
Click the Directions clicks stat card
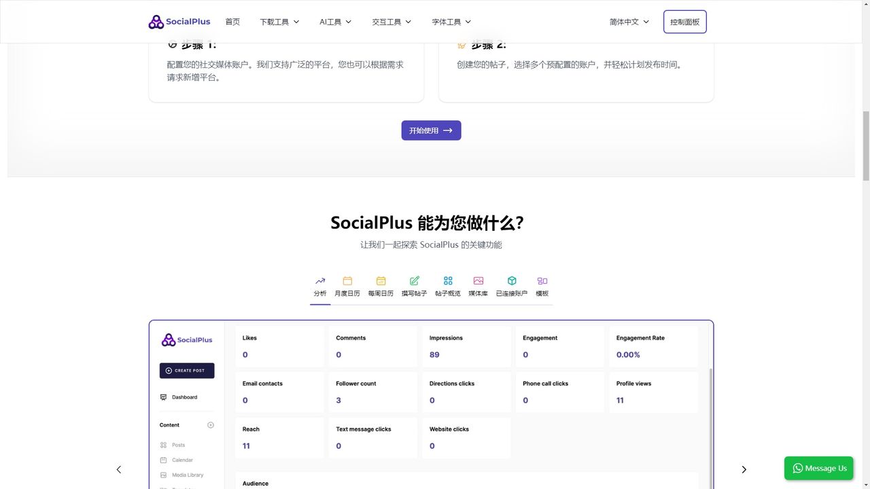[466, 392]
